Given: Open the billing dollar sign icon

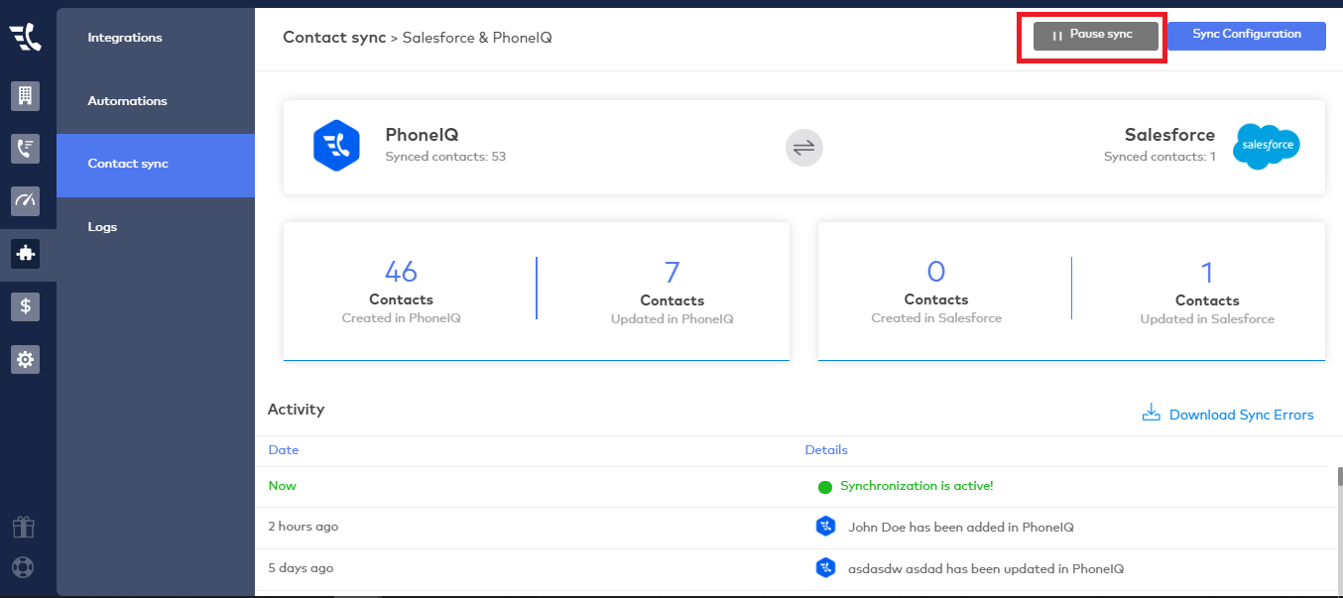Looking at the screenshot, I should [x=25, y=306].
